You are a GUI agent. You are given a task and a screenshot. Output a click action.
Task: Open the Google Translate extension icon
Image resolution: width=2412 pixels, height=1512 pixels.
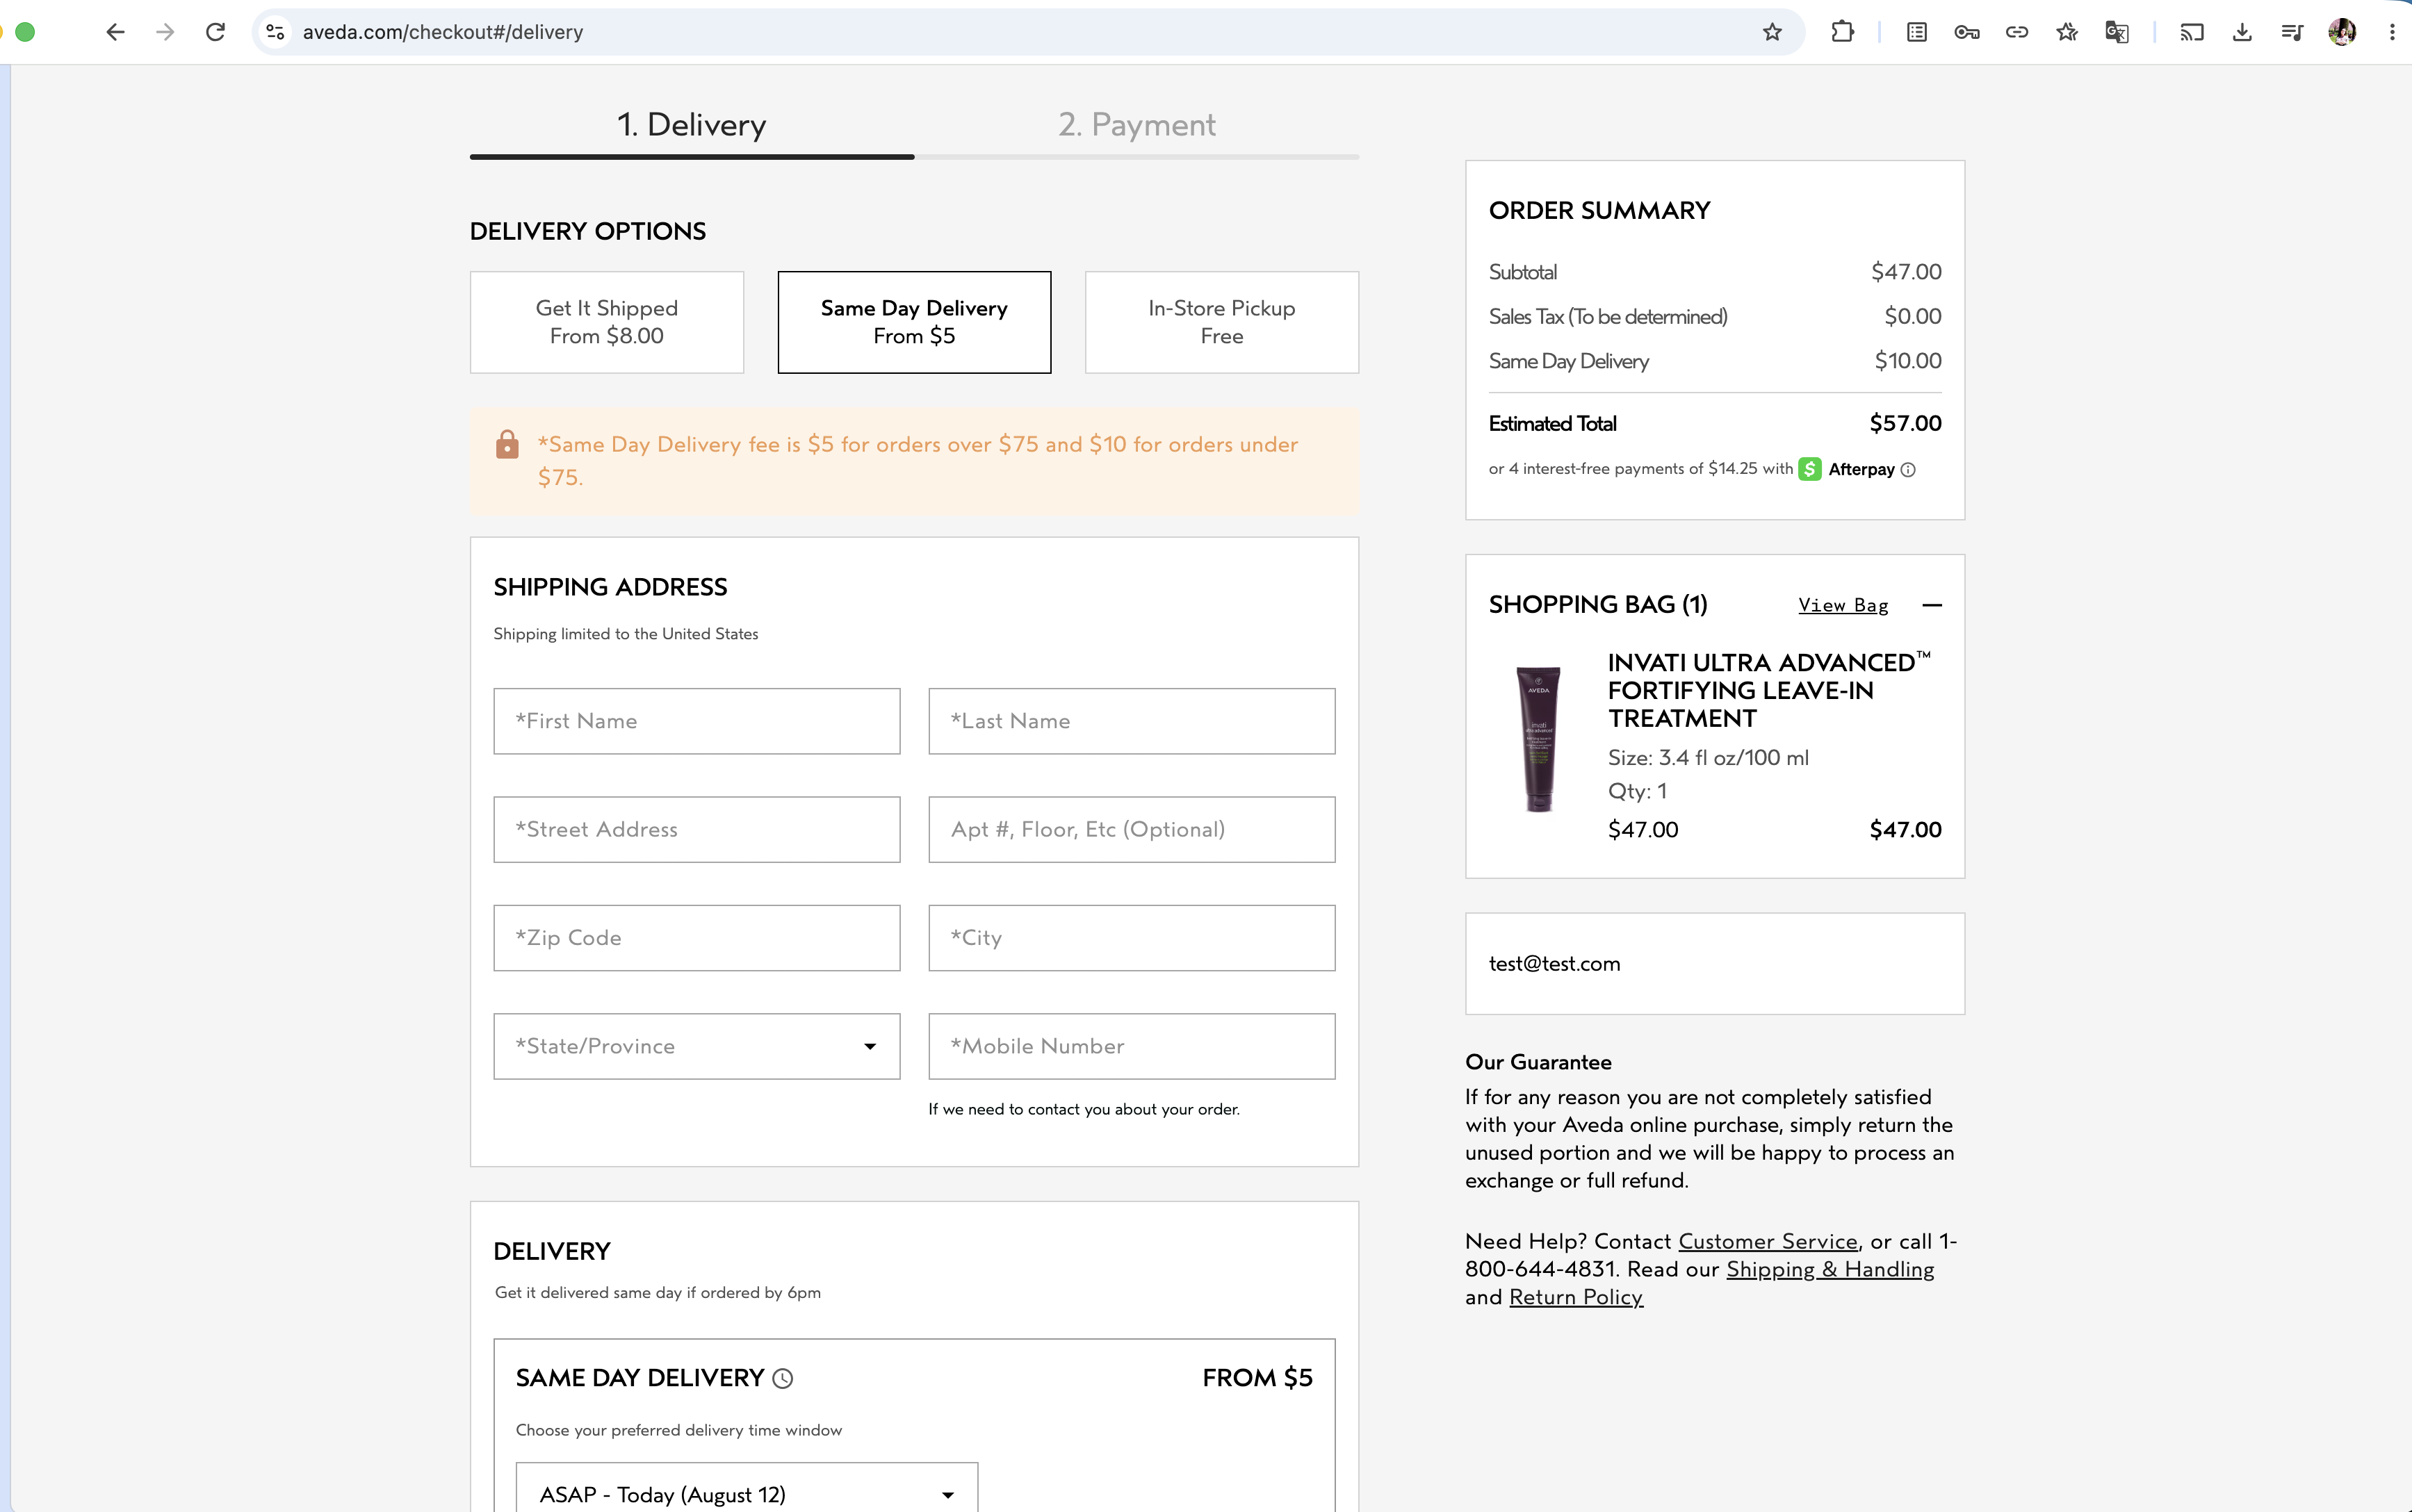(x=2117, y=32)
